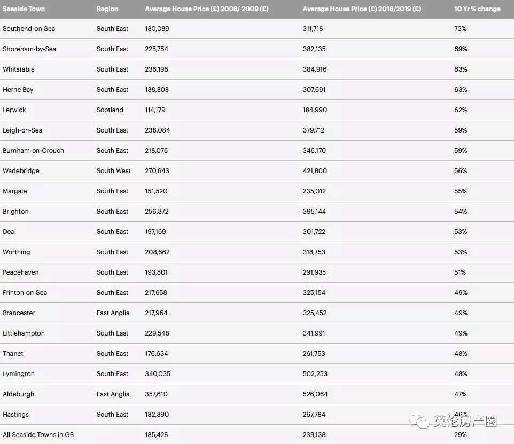The width and height of the screenshot is (514, 444).
Task: Click the Hastings town name
Action: (16, 415)
